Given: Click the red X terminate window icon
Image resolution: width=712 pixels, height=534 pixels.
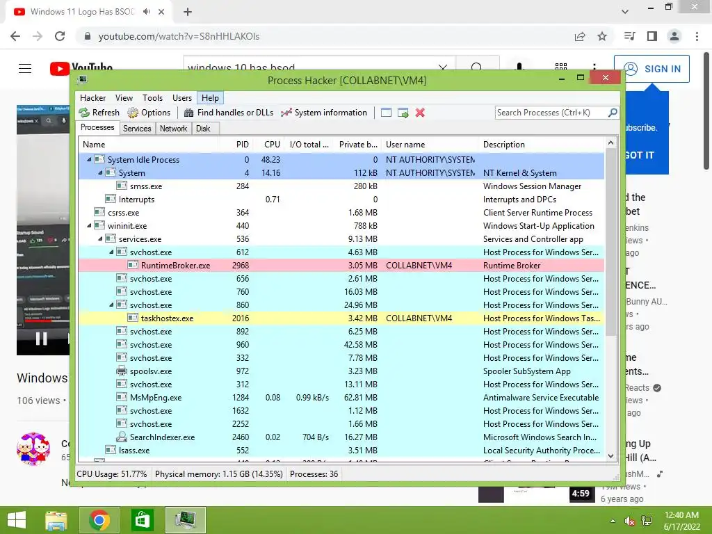Looking at the screenshot, I should tap(420, 113).
